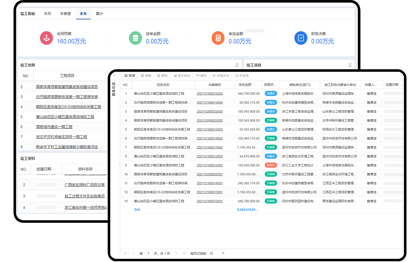Click the 提交审批 toolbar button
This screenshot has width=420, height=262.
(181, 76)
